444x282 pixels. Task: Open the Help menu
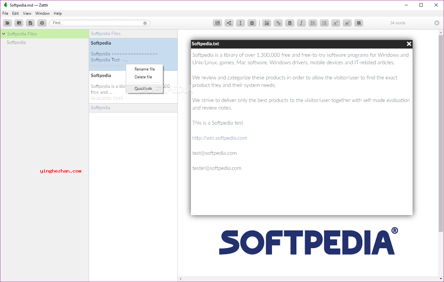(x=58, y=13)
